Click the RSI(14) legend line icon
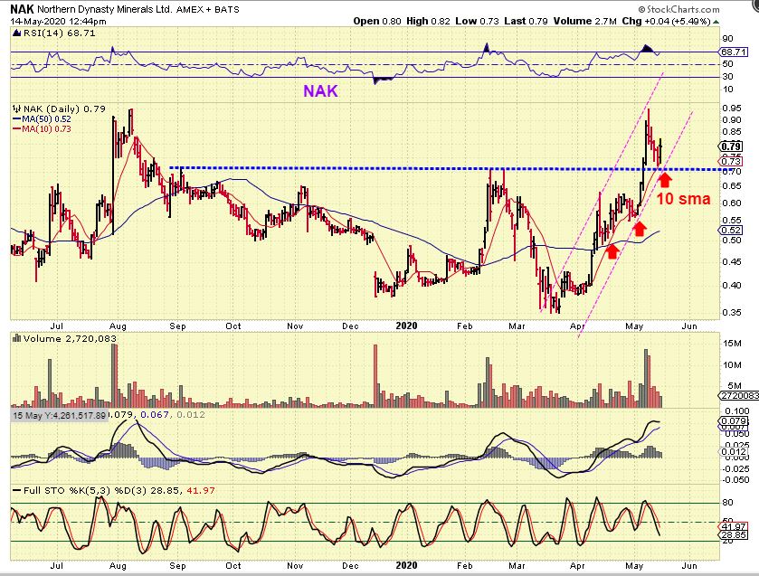 pyautogui.click(x=16, y=33)
